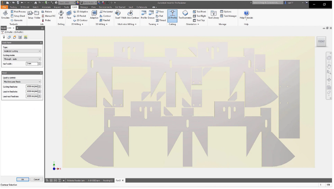Click the Kerf width input field
Viewport: 334px width, 189px height.
tap(32, 64)
